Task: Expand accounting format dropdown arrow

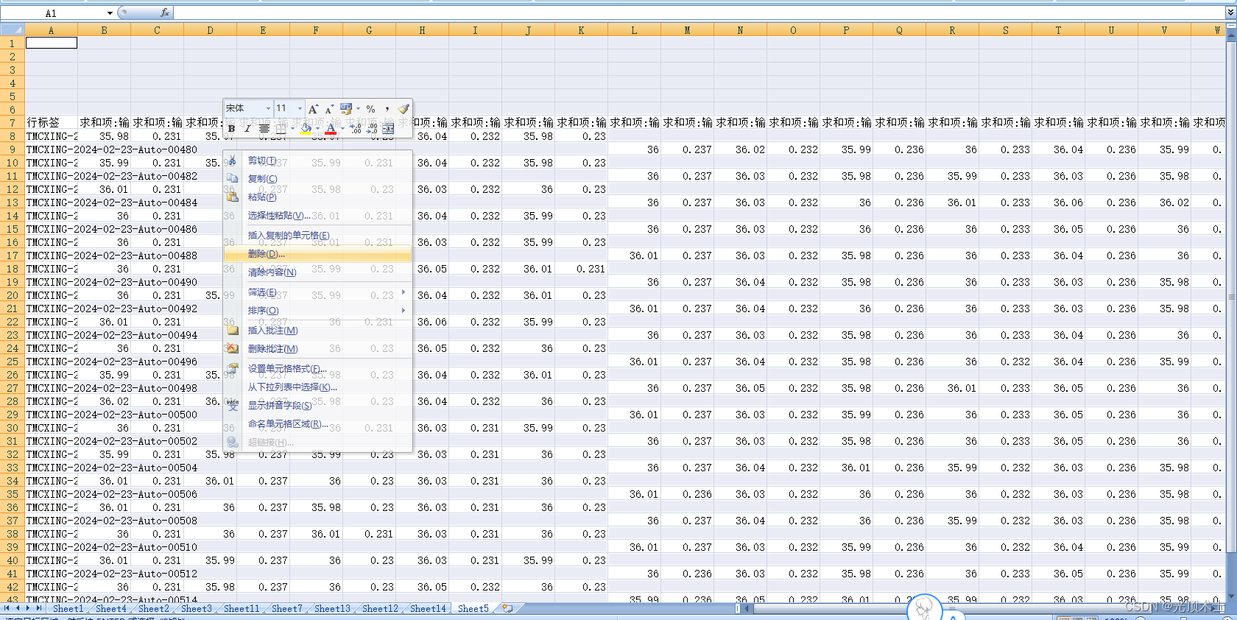Action: (359, 108)
